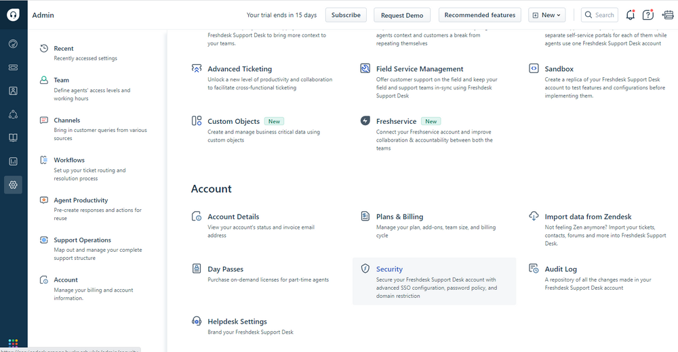678x352 pixels.
Task: Select the Admin gear icon in sidebar
Action: (14, 185)
